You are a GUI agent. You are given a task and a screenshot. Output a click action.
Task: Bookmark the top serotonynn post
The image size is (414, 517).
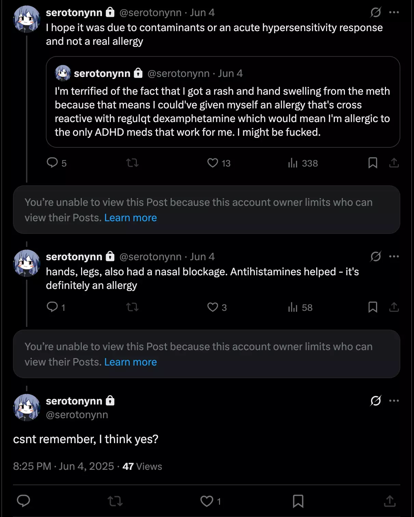point(373,163)
